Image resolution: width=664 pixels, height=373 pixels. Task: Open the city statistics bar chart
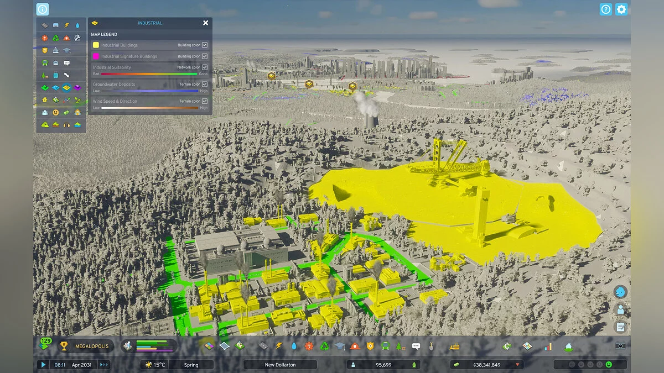548,346
